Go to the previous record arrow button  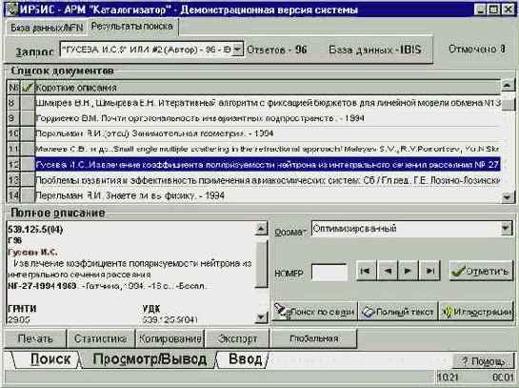point(388,271)
